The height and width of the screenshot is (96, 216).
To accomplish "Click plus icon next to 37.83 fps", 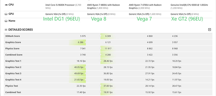I will point(101,86).
